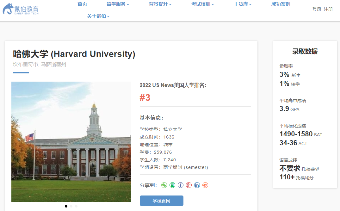Select 成功案例 in the navigation bar
The height and width of the screenshot is (211, 340).
click(x=280, y=4)
